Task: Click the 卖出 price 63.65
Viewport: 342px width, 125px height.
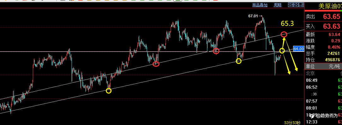Action: pos(332,17)
